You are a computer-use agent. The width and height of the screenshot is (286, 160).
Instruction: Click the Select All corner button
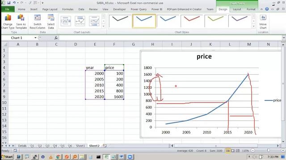pyautogui.click(x=5, y=44)
